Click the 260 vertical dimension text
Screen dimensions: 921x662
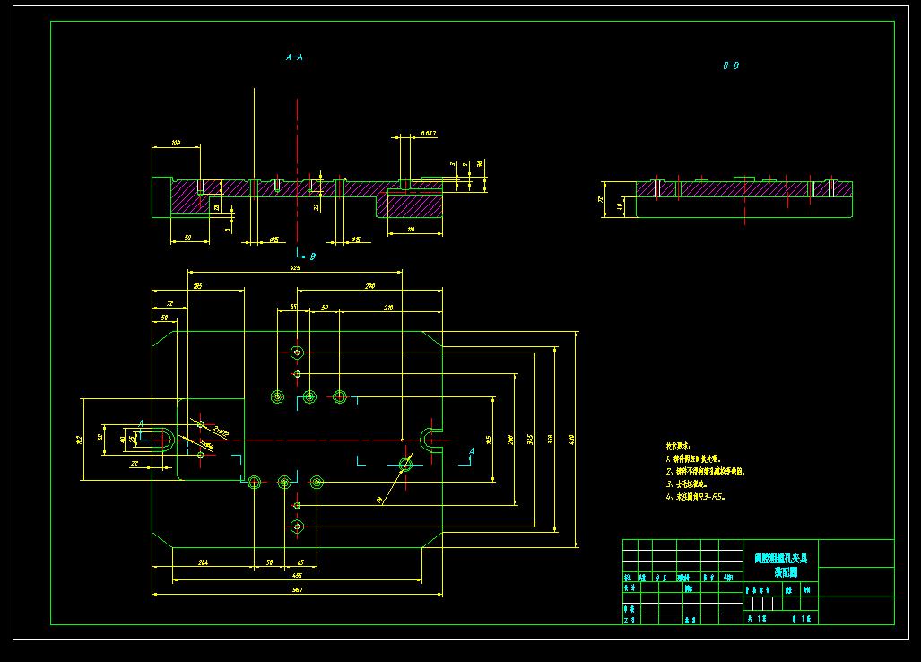coord(511,439)
